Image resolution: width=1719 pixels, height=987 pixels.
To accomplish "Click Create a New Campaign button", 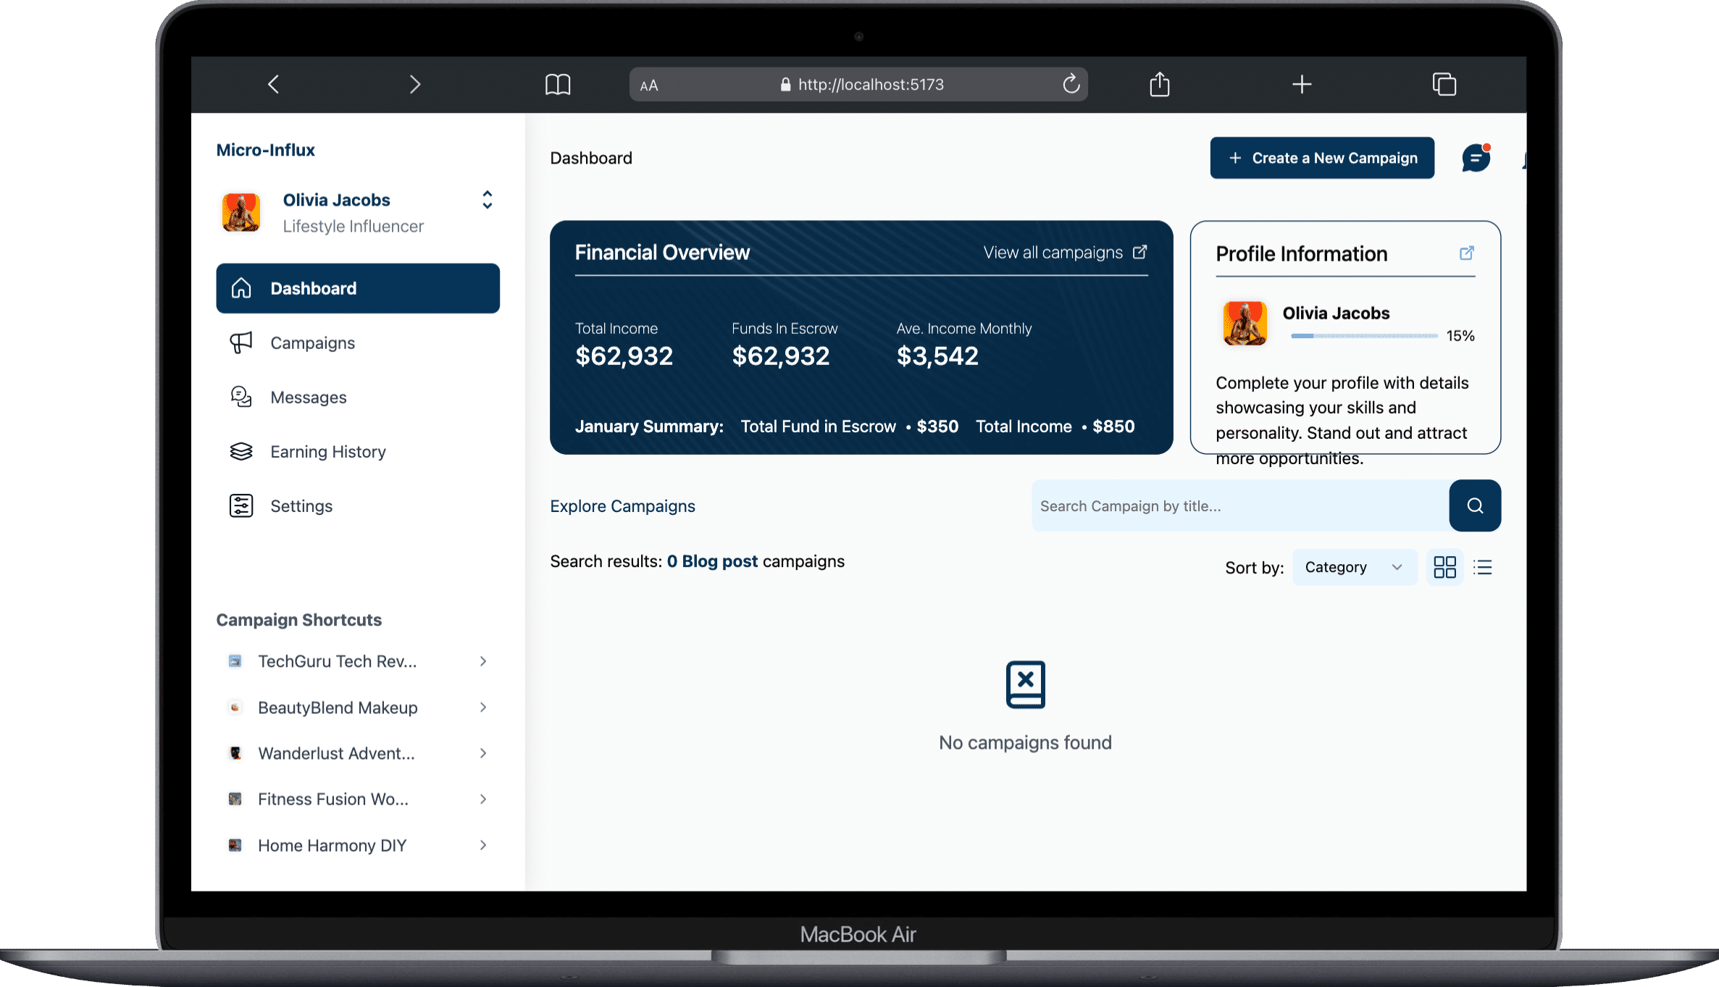I will (1321, 158).
